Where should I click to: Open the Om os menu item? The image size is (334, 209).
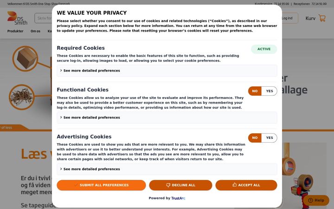(x=35, y=31)
